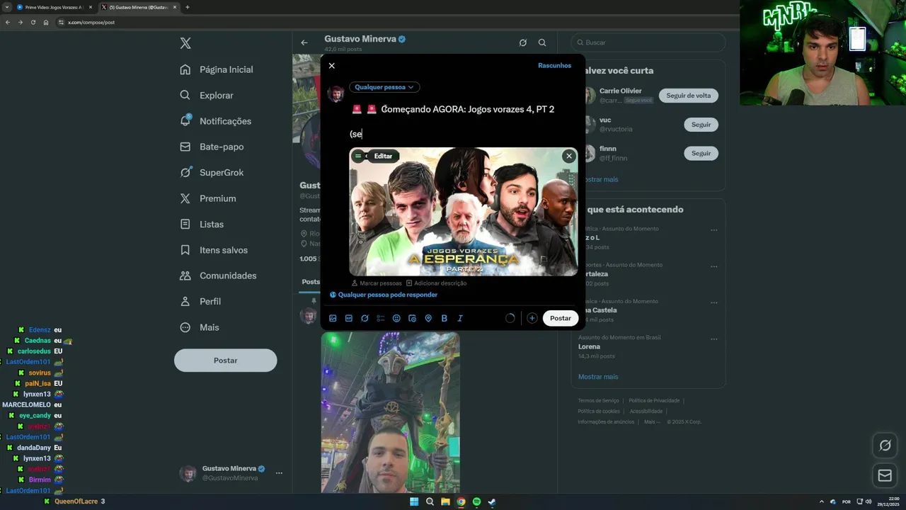The image size is (906, 510).
Task: Click the white Postar button in composer
Action: click(561, 319)
